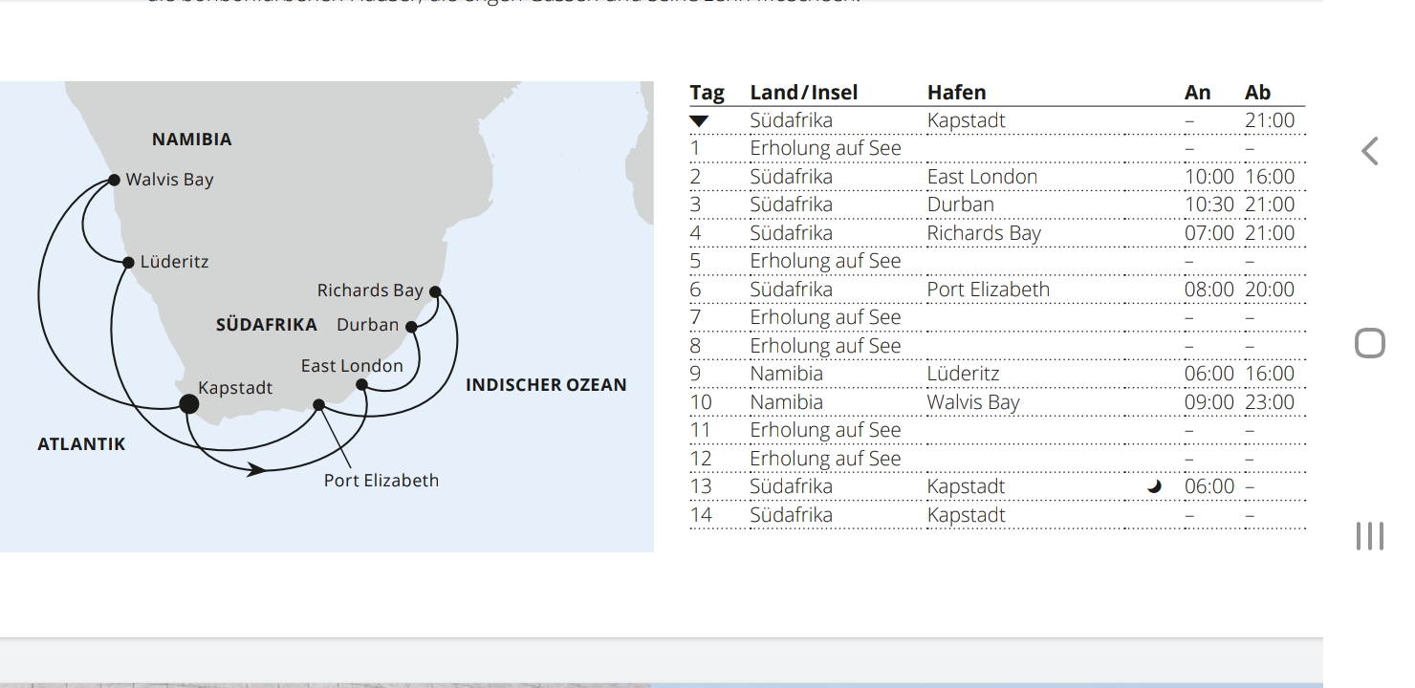
Task: Select the Port Elizabeth label on map
Action: click(381, 481)
